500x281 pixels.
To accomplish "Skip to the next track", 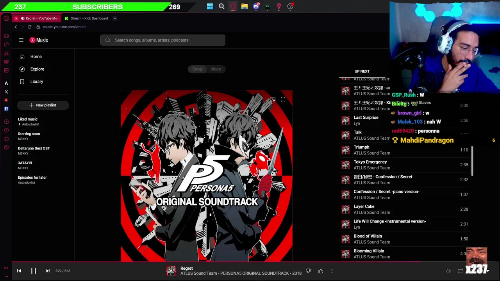I will (x=48, y=270).
